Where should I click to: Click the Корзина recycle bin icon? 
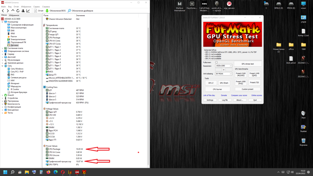coord(304,142)
